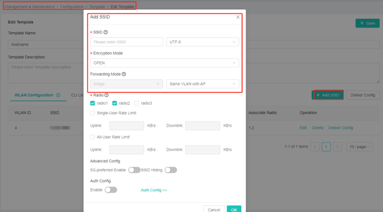Image resolution: width=383 pixels, height=212 pixels.
Task: Click the Forwarding Mode help icon
Action: click(124, 75)
